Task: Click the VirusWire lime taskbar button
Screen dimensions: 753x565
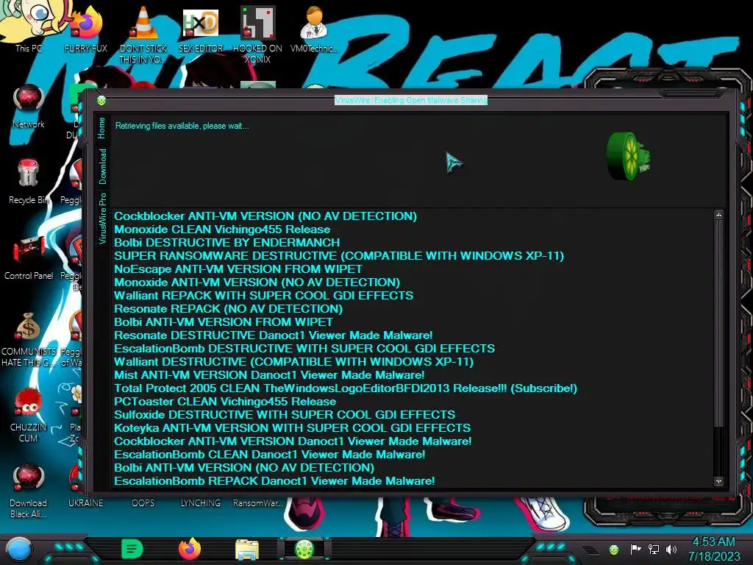Action: coord(304,549)
